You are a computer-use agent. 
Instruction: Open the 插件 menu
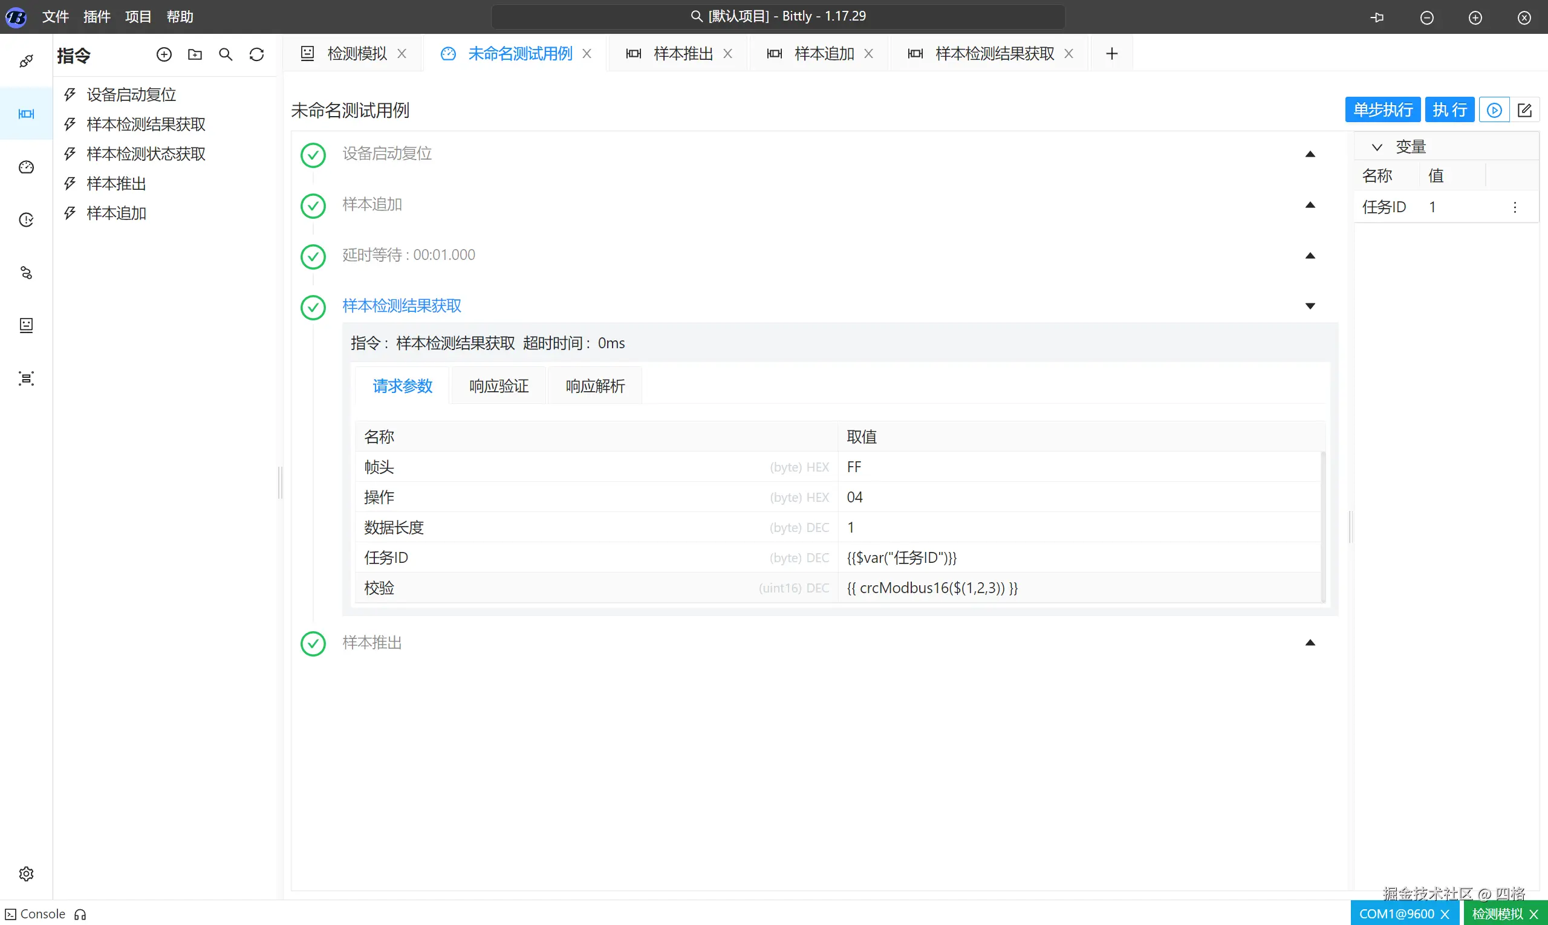[97, 17]
